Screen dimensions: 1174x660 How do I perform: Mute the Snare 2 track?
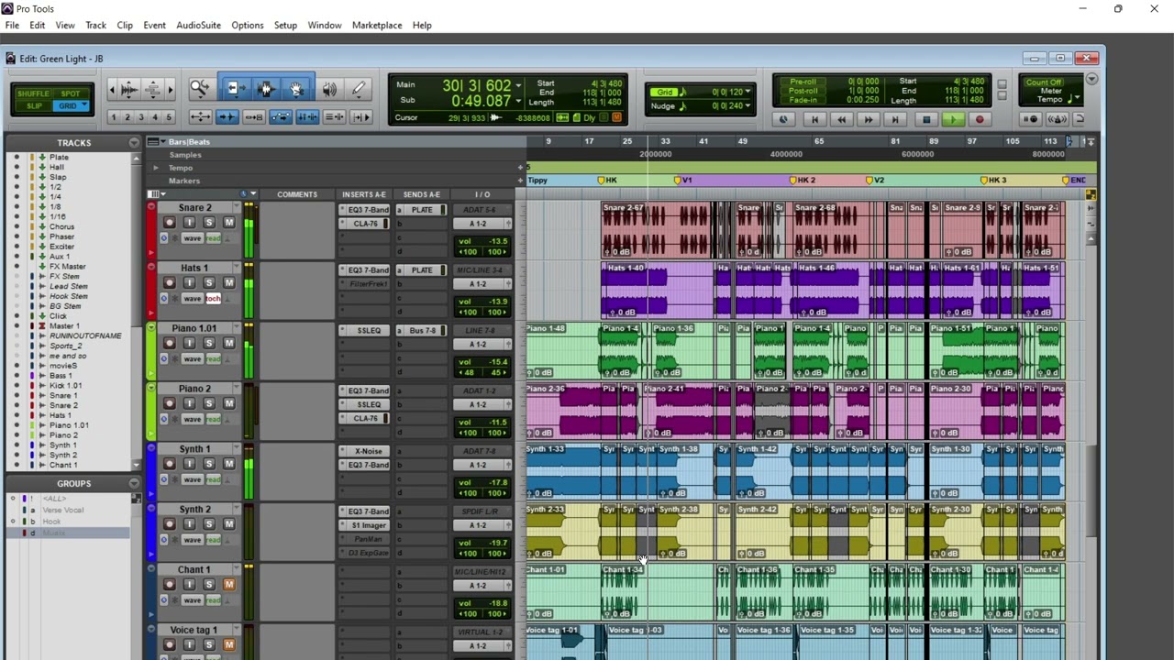tap(229, 223)
